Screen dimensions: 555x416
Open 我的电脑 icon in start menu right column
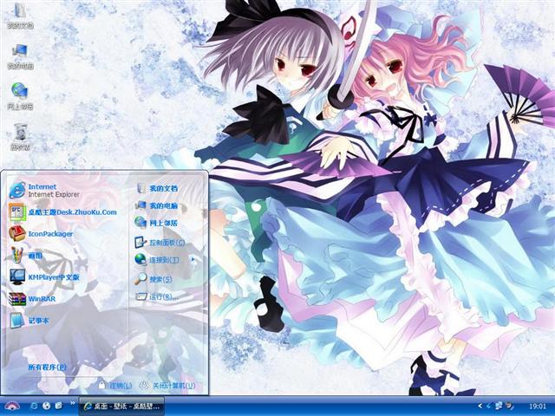[140, 205]
